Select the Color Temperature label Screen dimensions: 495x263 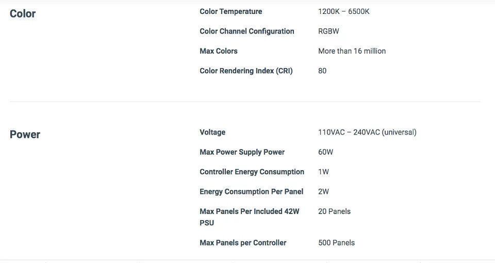click(x=230, y=11)
